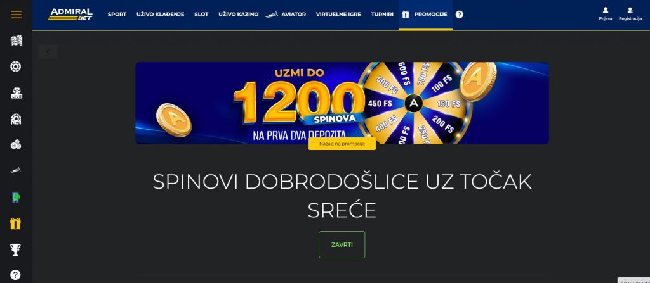Open the Uživo Kazino menu item

(239, 15)
